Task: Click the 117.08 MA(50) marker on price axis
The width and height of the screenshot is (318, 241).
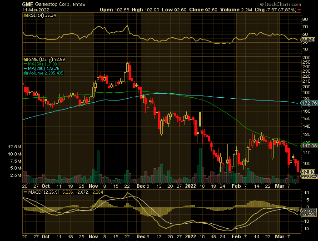Action: [309, 146]
